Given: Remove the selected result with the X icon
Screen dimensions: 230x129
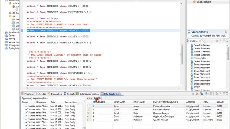Looking at the screenshot, I should 197,94.
